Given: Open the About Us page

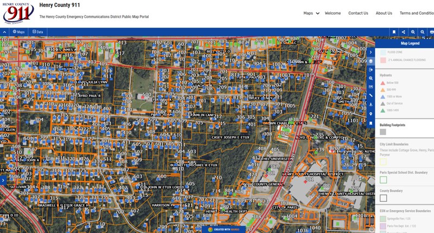Looking at the screenshot, I should pos(384,13).
